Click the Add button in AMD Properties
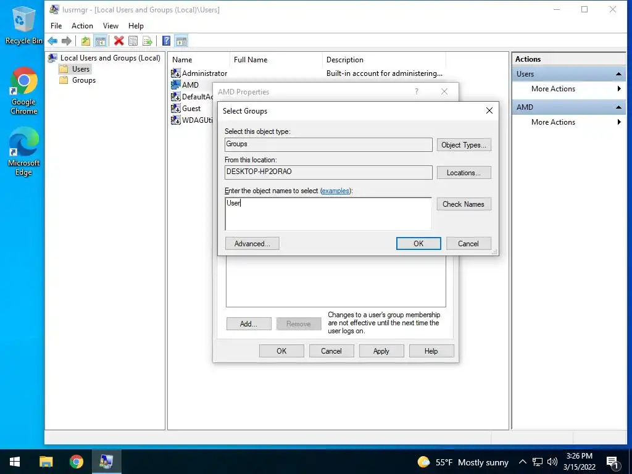Screen dimensions: 632x474 coord(249,323)
